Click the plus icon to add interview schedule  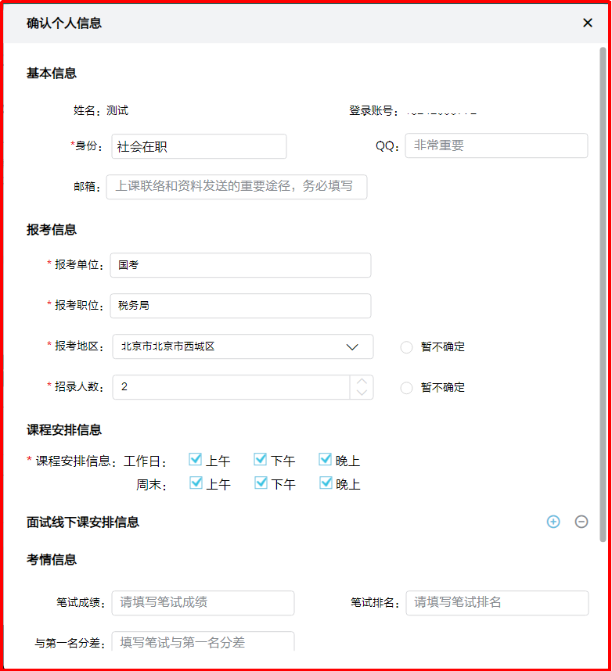click(x=553, y=522)
